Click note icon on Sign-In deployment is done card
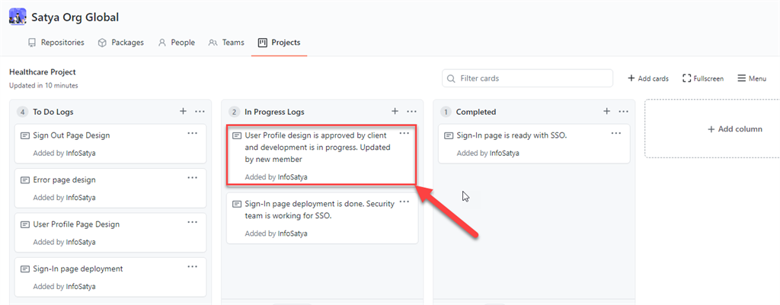This screenshot has height=305, width=780. (237, 204)
